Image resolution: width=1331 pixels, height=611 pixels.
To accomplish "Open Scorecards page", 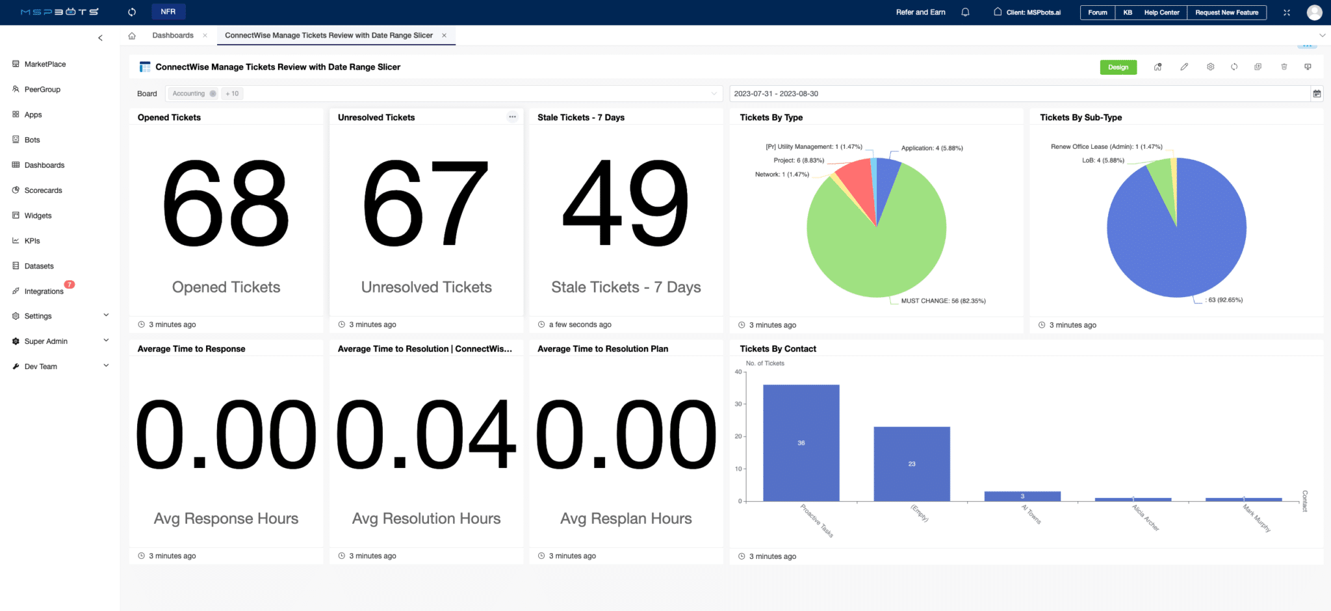I will point(43,190).
